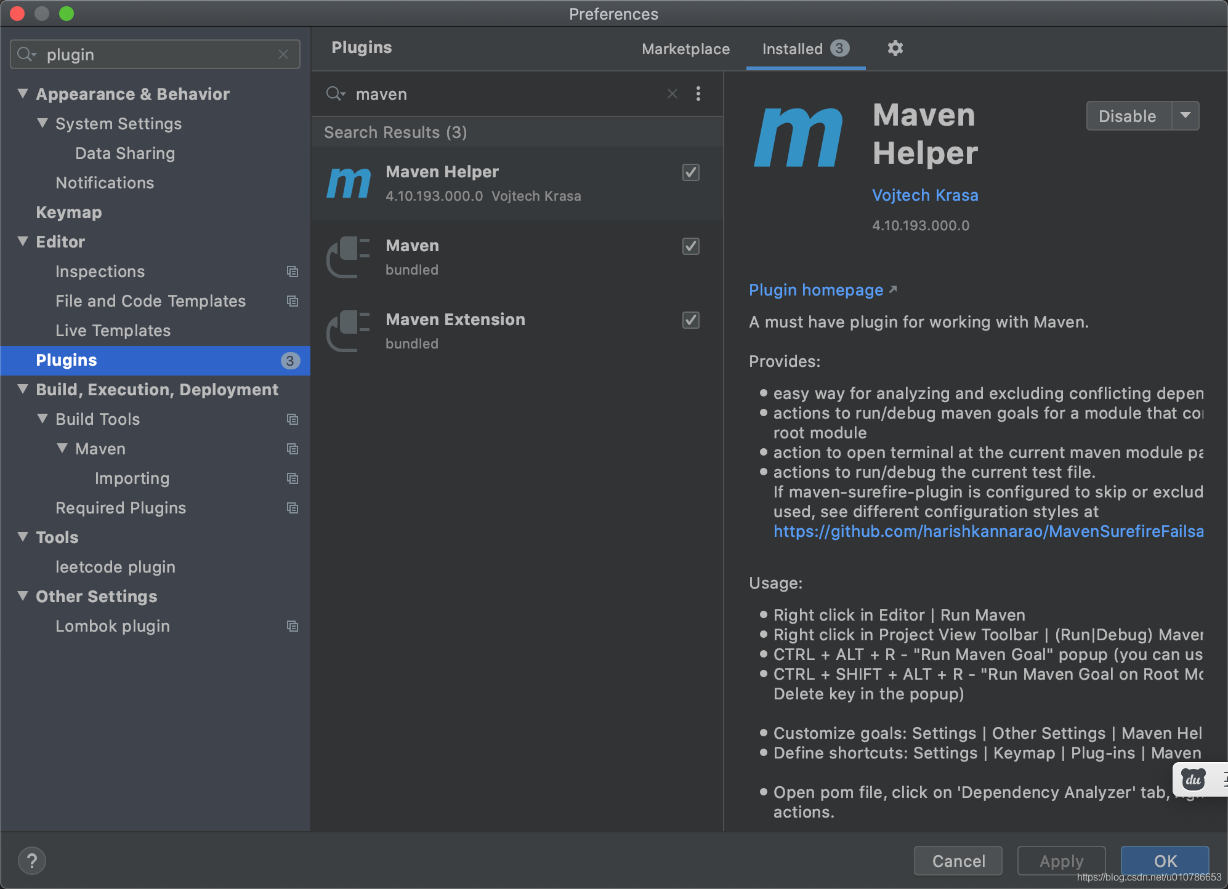Click the Inspections project-level settings icon
Screen dimensions: 1228x889
coord(293,272)
